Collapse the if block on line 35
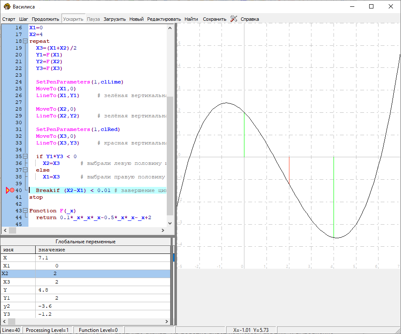 (25, 156)
